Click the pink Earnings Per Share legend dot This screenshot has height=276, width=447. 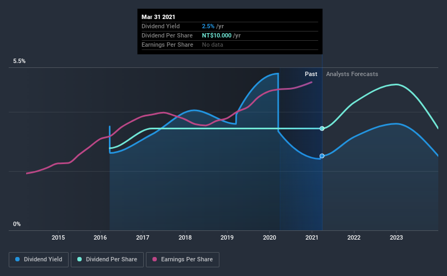[155, 259]
